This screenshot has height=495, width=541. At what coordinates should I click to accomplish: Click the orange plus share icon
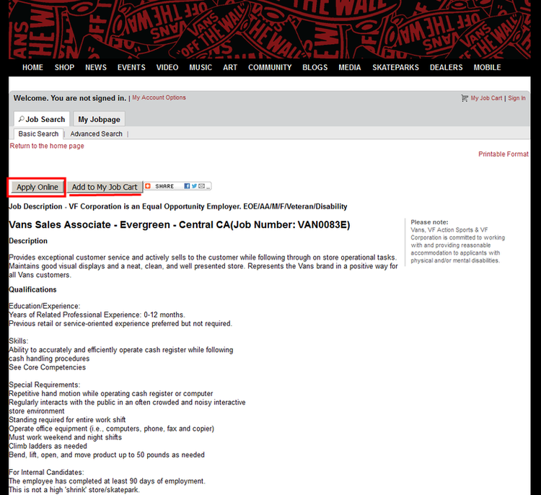[x=148, y=186]
